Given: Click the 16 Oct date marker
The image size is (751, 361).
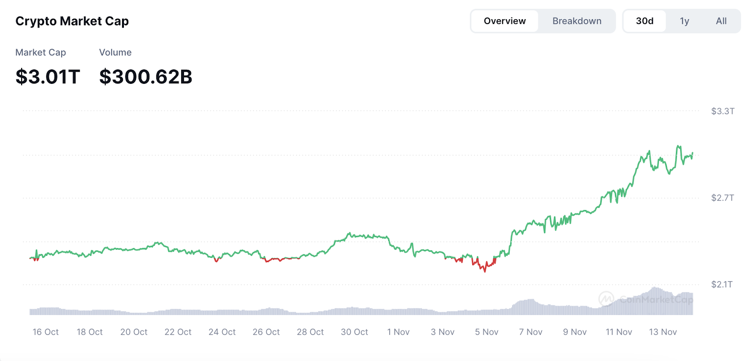Looking at the screenshot, I should 46,332.
